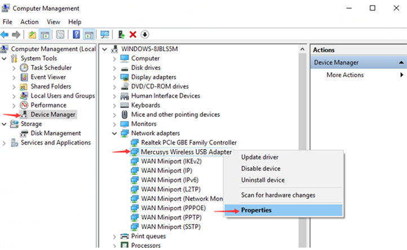
Task: Select Update driver in context menu
Action: 260,157
